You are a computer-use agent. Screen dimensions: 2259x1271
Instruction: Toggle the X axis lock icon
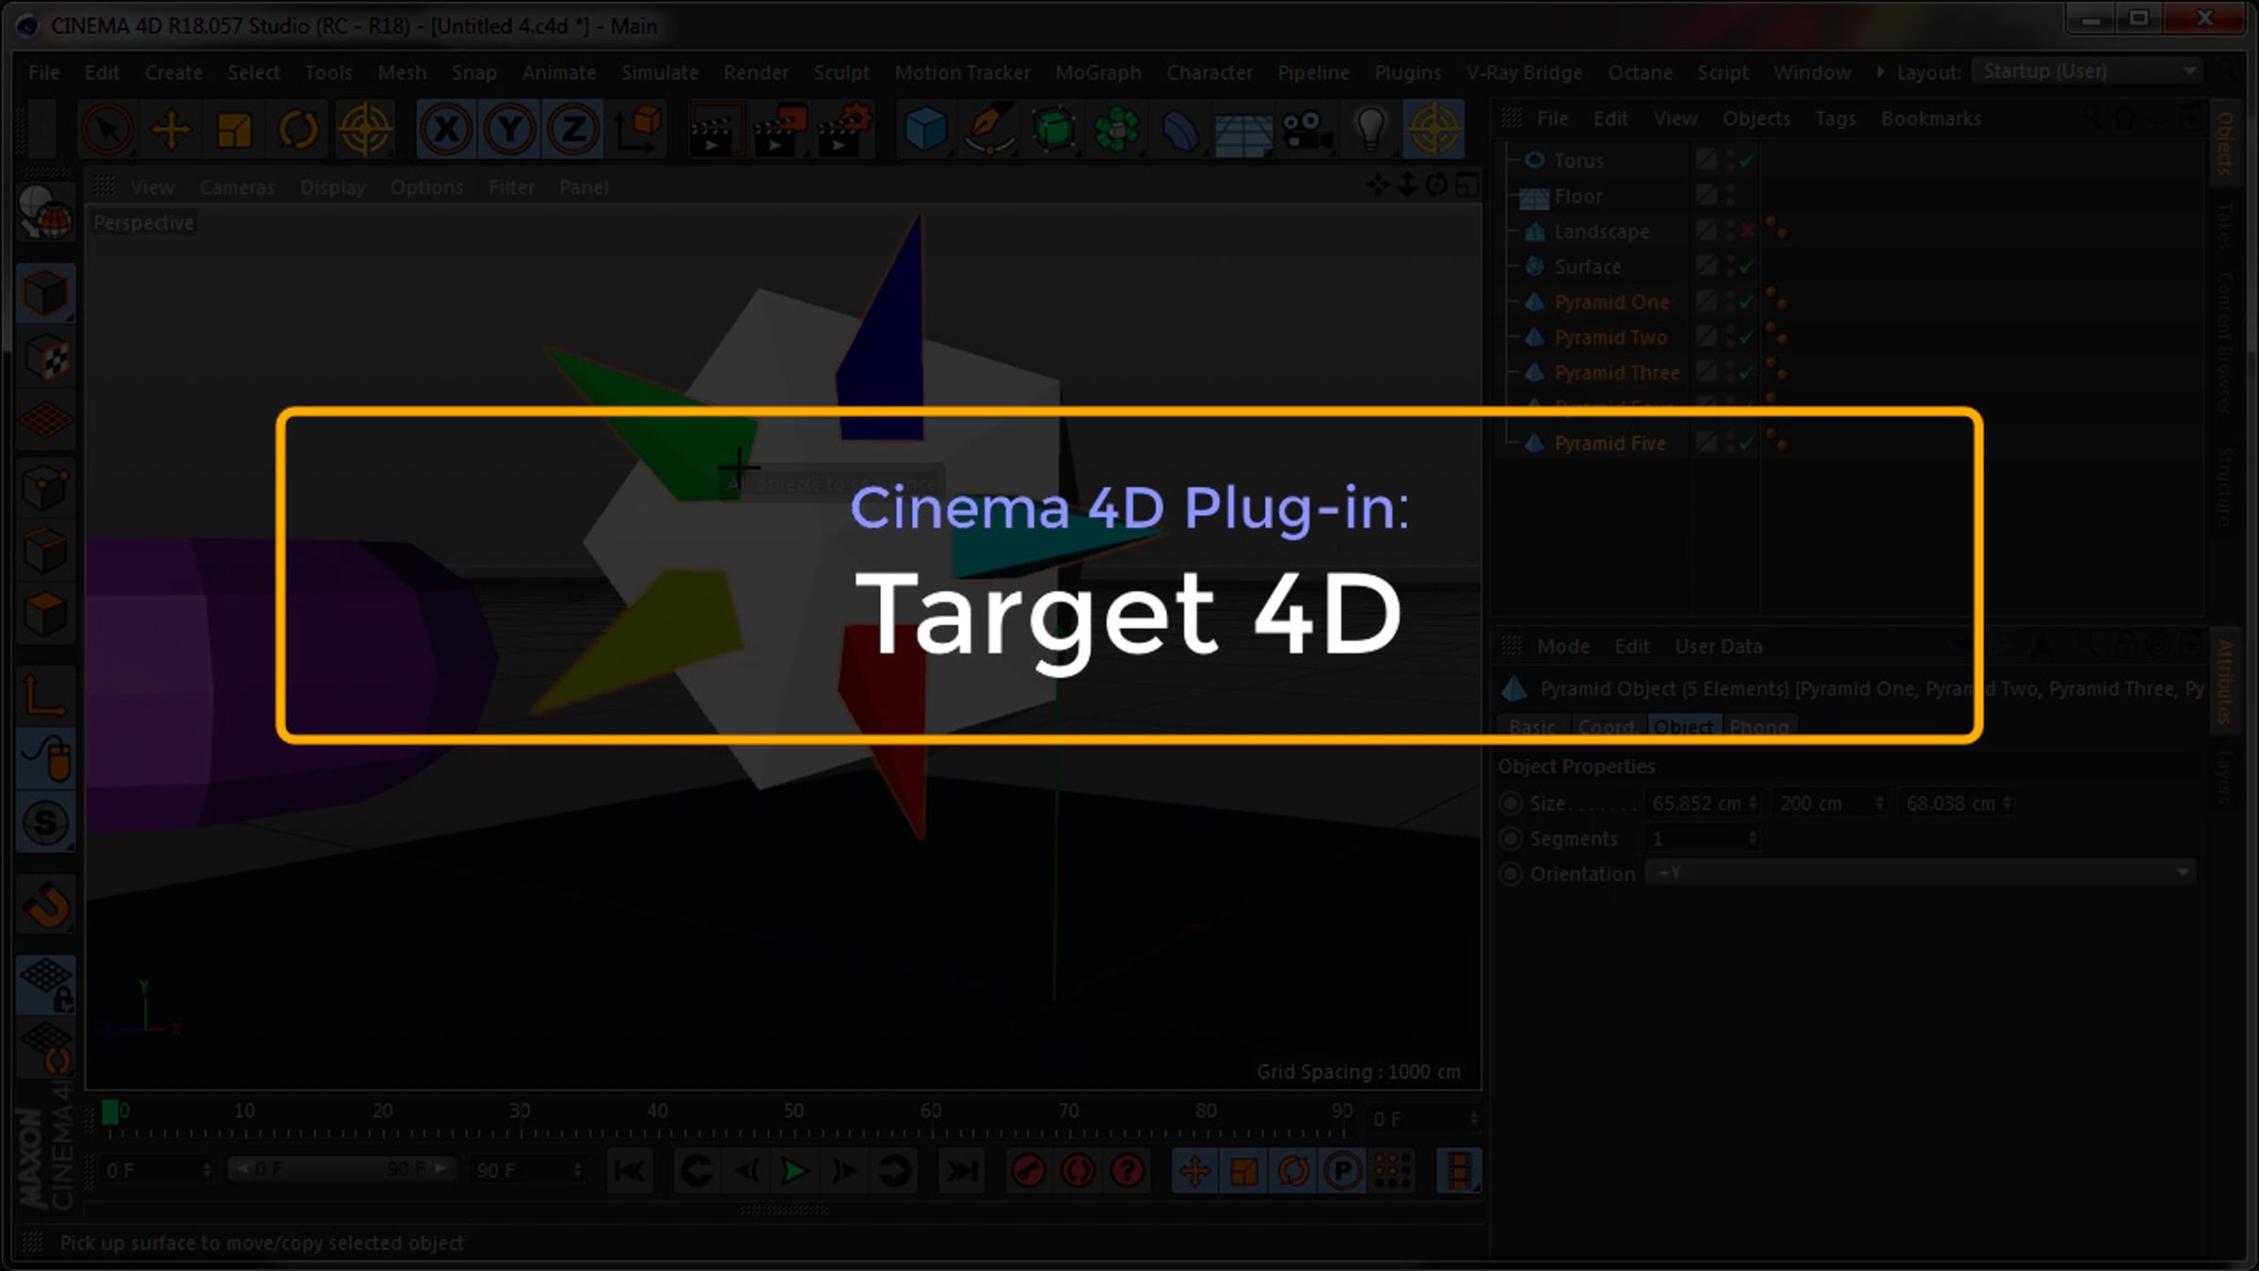tap(446, 129)
